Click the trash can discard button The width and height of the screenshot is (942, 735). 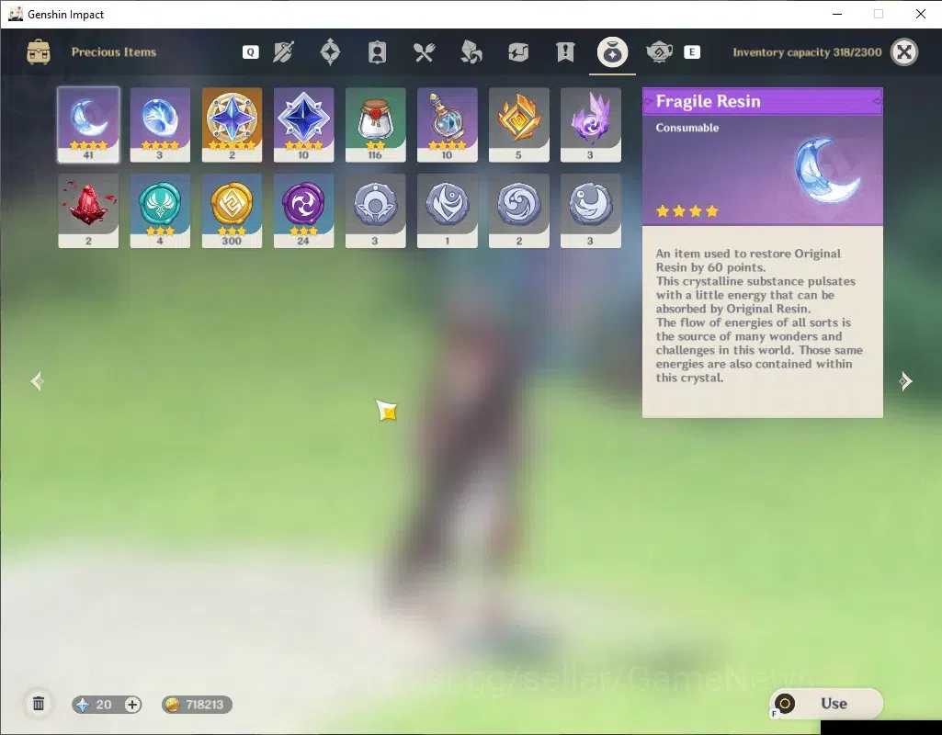39,704
